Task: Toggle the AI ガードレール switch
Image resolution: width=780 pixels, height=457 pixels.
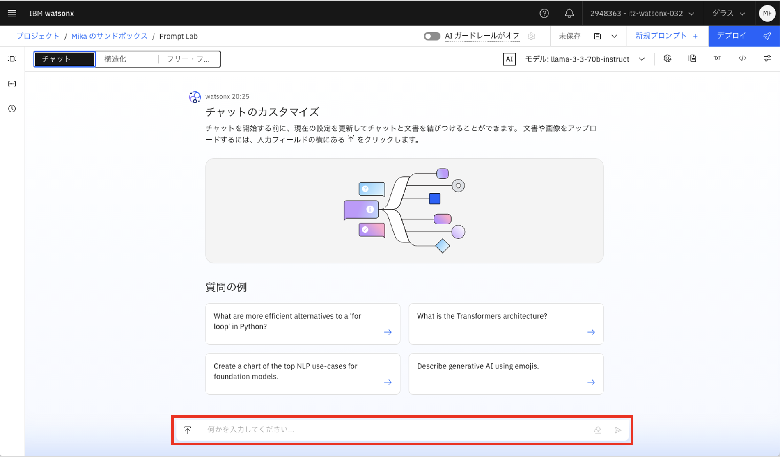Action: tap(432, 36)
